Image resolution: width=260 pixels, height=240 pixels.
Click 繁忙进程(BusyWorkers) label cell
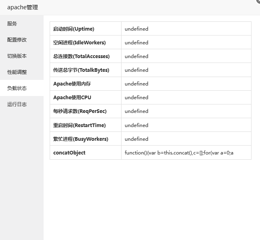(86, 139)
